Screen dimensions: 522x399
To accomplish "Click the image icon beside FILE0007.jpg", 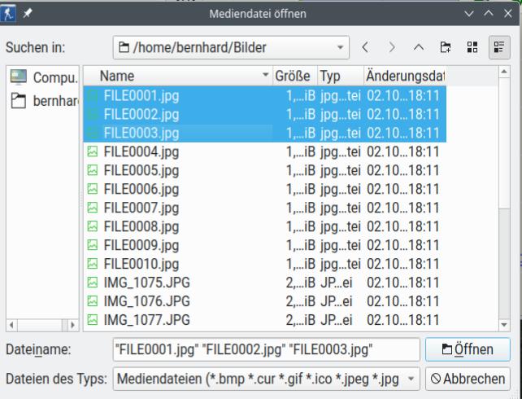I will click(92, 208).
